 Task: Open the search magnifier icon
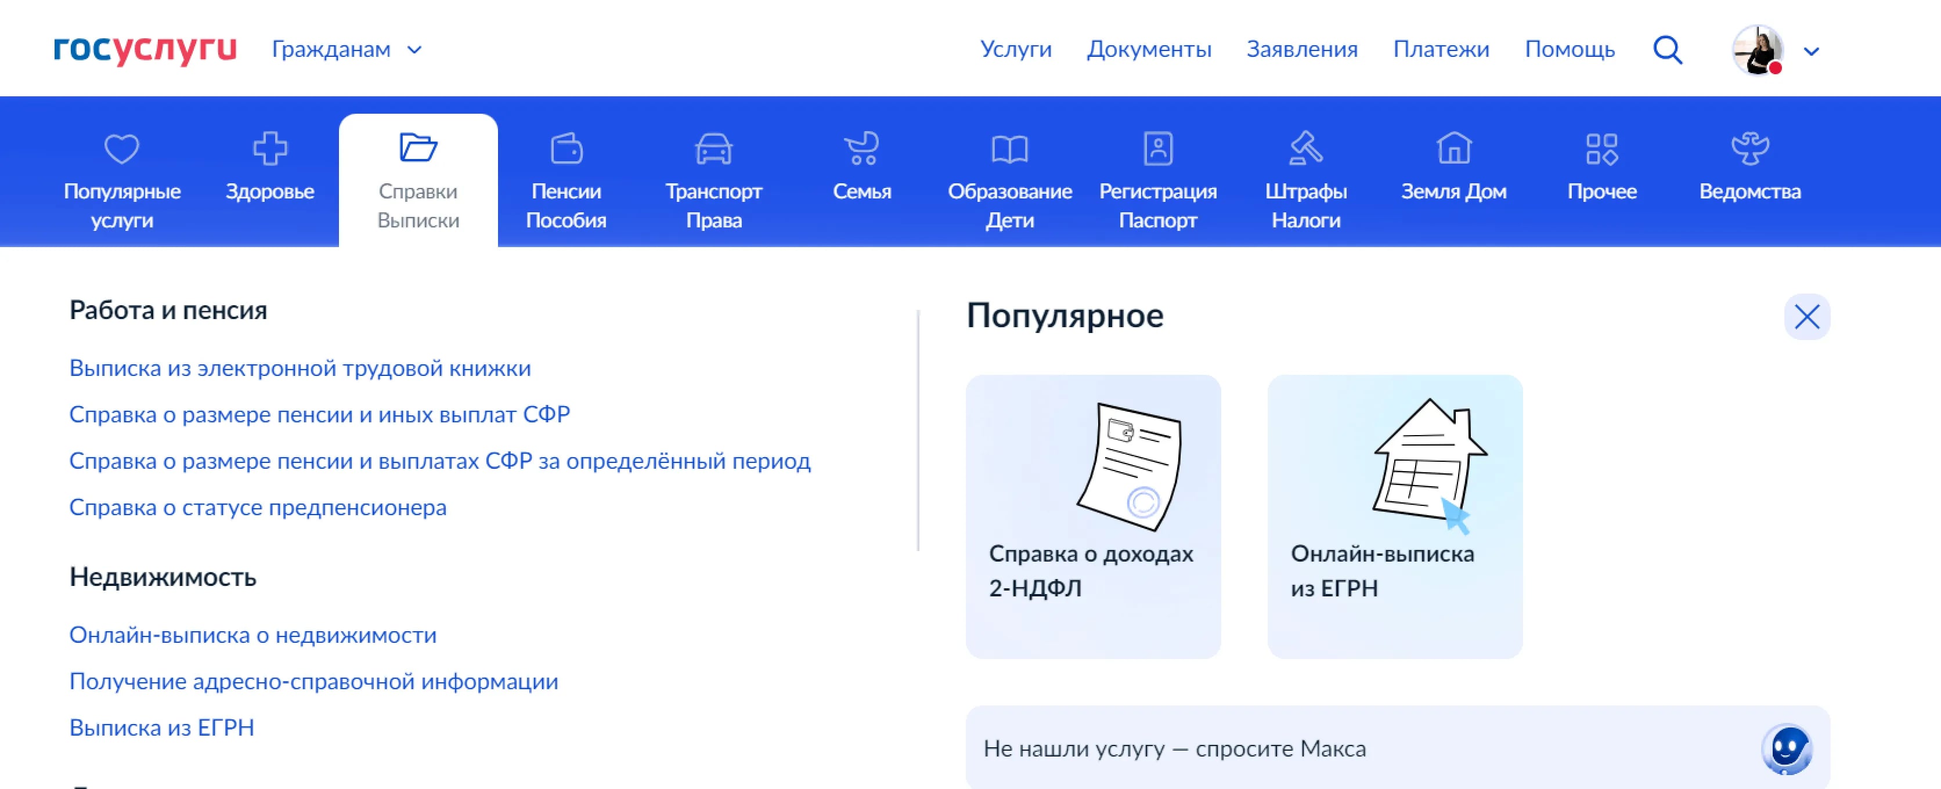click(x=1668, y=50)
